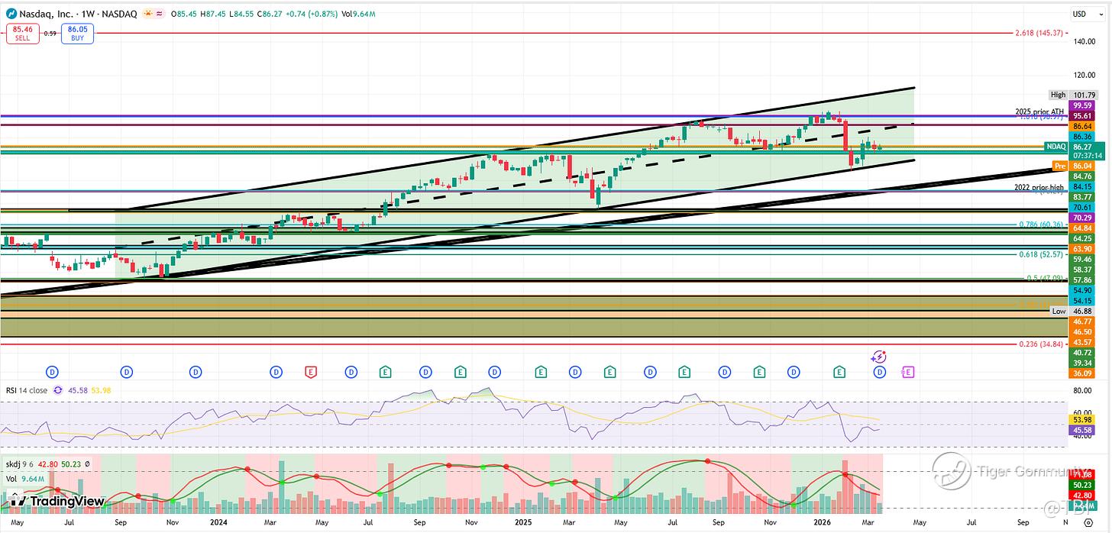
Task: Click the D dividend marker under the lightning icon
Action: [879, 372]
